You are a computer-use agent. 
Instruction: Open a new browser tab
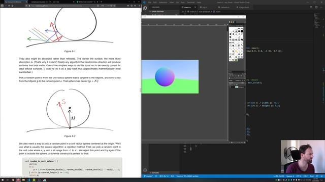click(x=101, y=2)
